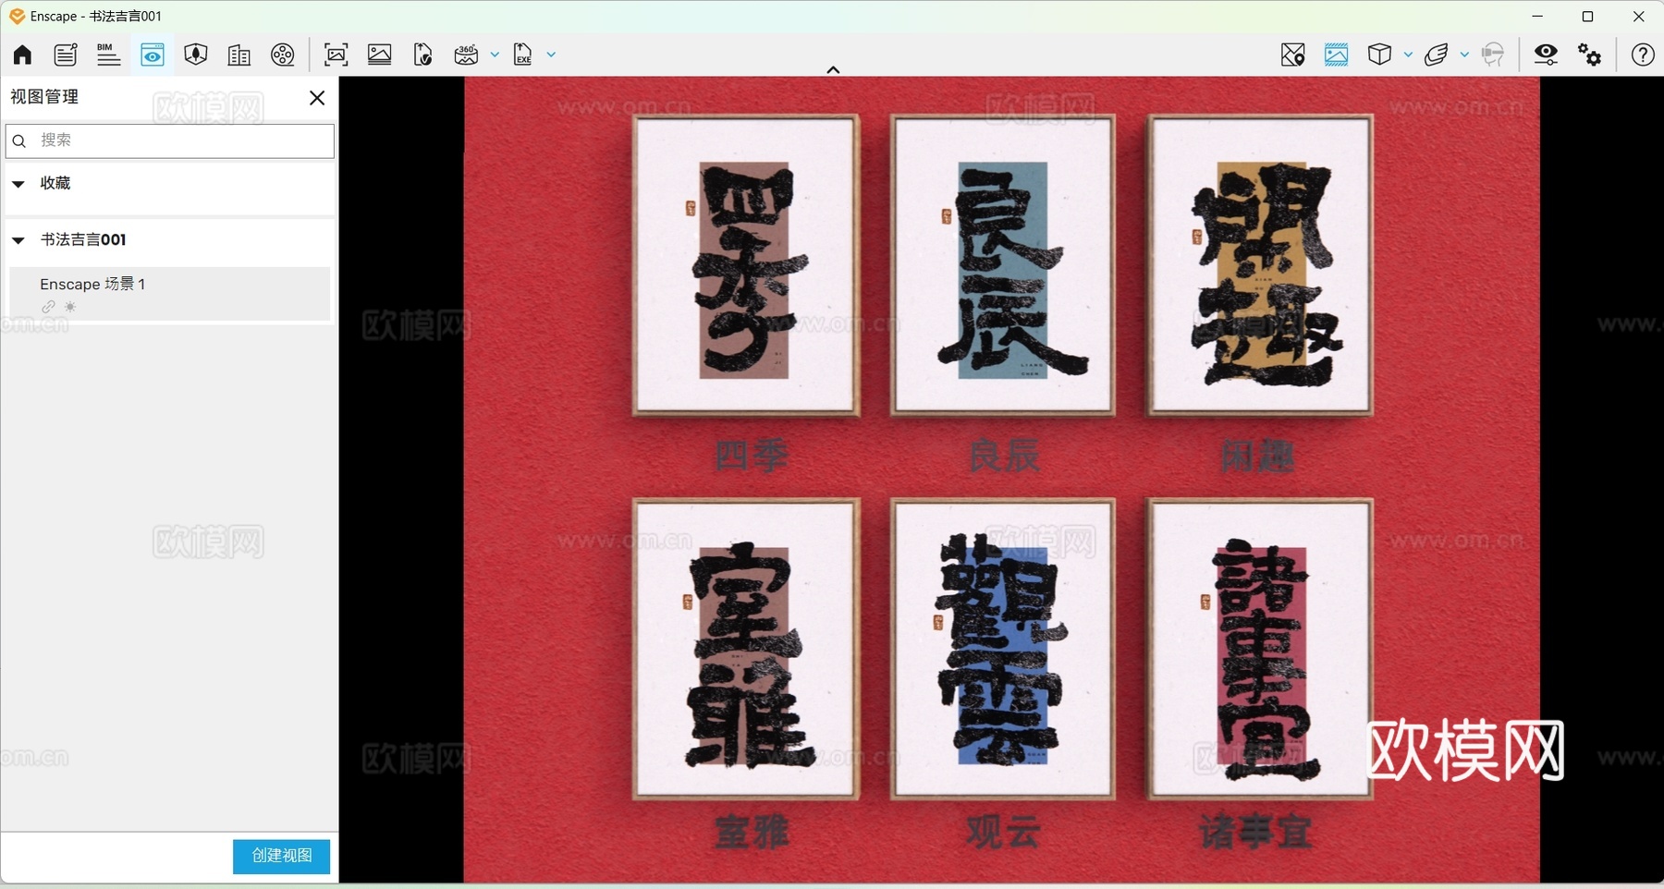
Task: Open the visual settings eye icon
Action: coord(1546,55)
